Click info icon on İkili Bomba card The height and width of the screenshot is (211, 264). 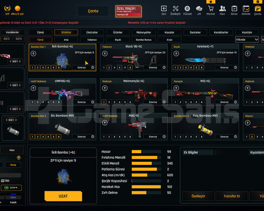93,67
